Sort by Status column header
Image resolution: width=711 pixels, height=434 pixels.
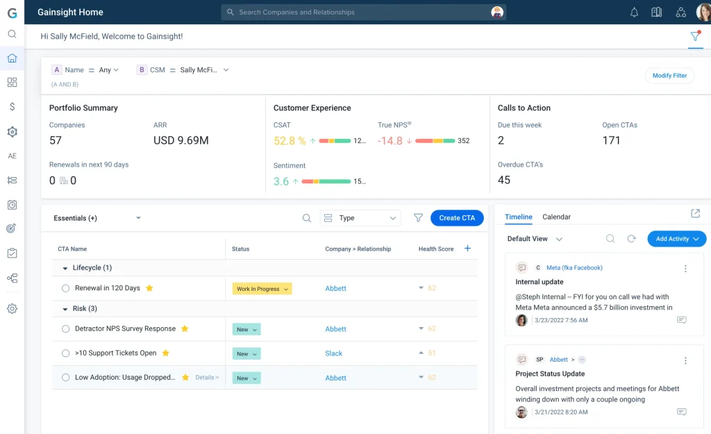pos(240,249)
